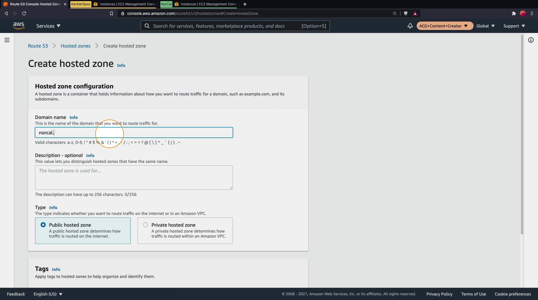This screenshot has width=538, height=300.
Task: Open the browser main menu icon
Action: coord(532,13)
